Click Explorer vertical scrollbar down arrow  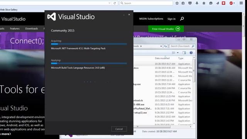click(x=194, y=124)
